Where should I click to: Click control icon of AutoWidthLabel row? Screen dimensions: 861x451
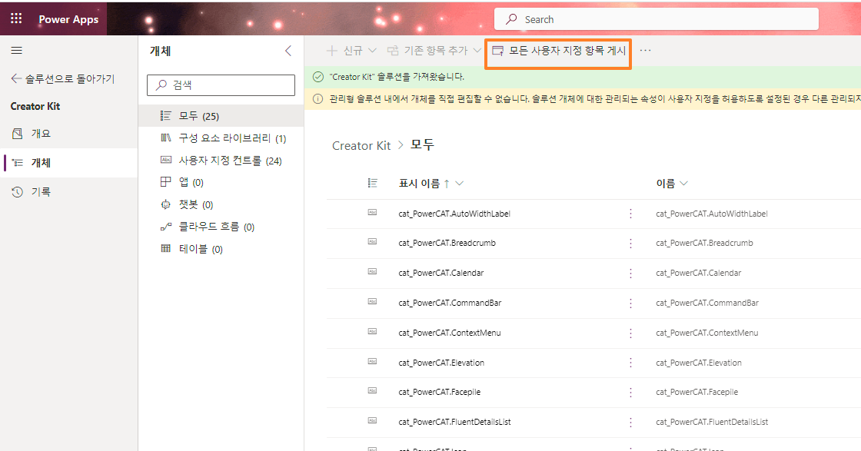[x=372, y=212]
